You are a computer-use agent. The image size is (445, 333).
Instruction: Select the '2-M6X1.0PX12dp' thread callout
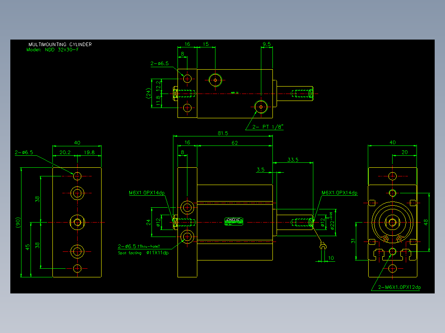(x=399, y=287)
